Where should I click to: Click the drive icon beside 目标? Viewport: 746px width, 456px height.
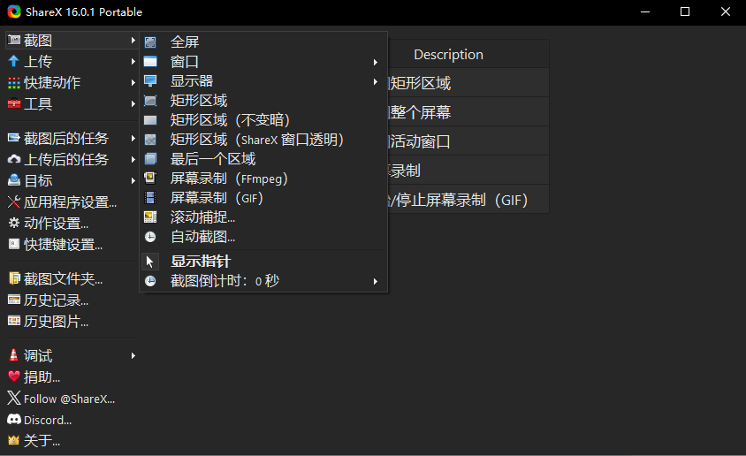point(14,180)
